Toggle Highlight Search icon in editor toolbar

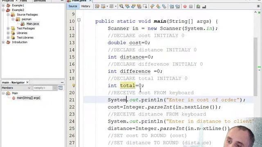click(x=139, y=7)
